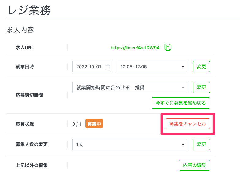Open the calendar picker icon in the date field
The height and width of the screenshot is (182, 240).
pyautogui.click(x=107, y=67)
